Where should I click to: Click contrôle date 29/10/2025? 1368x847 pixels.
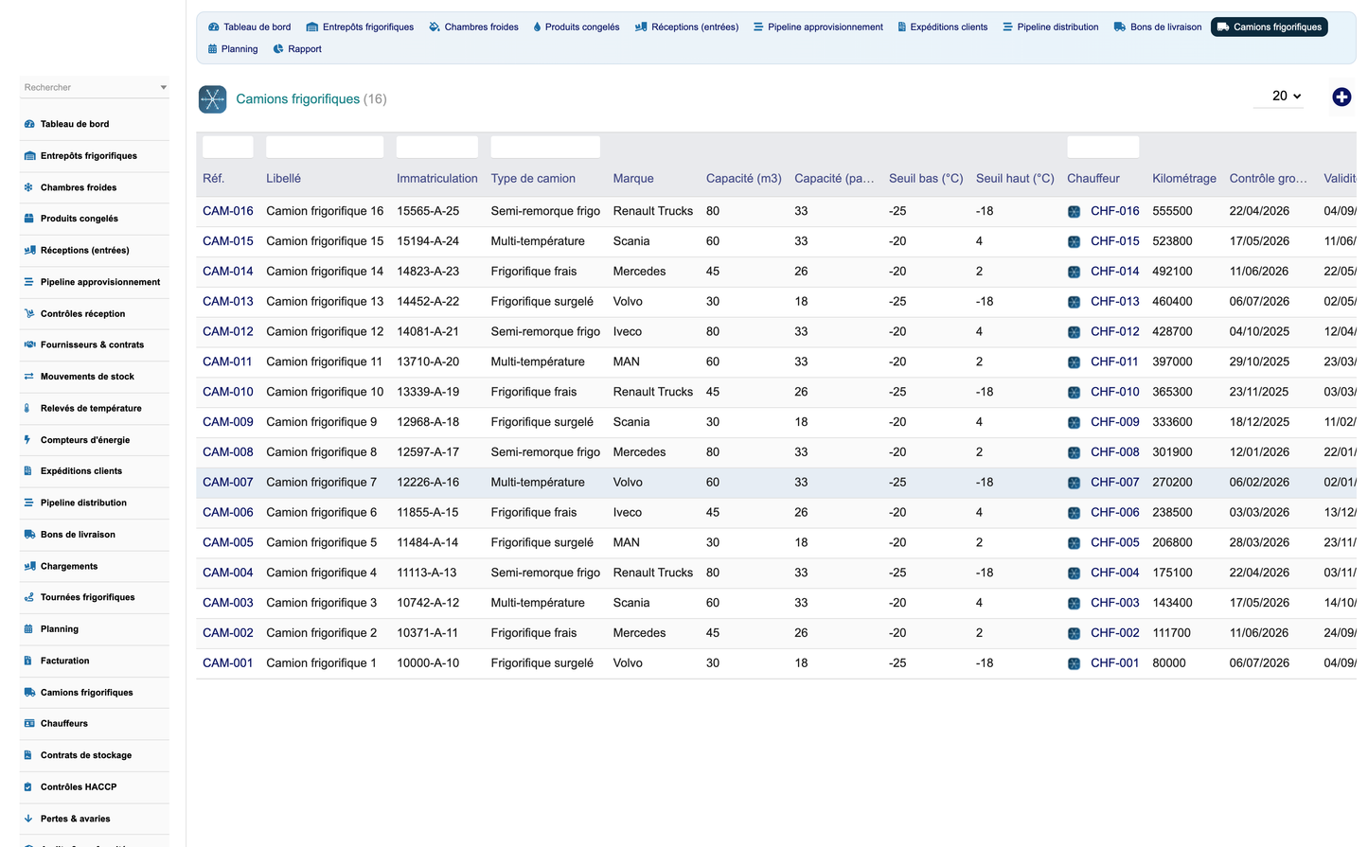1259,362
